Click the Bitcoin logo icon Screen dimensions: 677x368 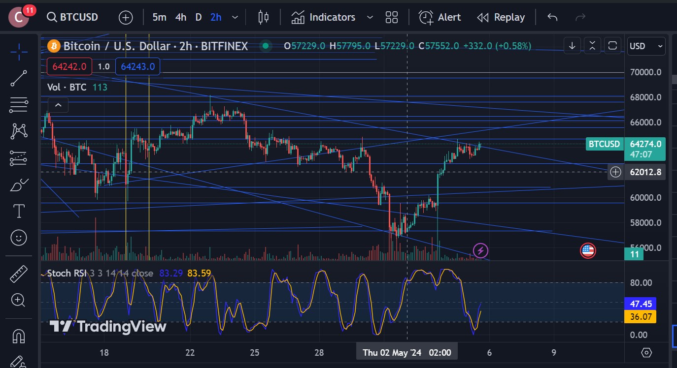[54, 46]
